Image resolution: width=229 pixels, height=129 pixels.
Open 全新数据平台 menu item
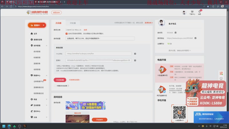tap(39, 81)
